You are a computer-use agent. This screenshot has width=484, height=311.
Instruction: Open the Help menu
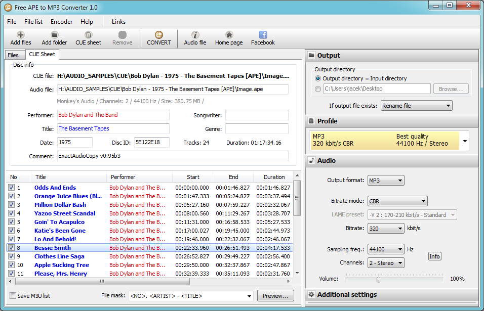pos(87,22)
